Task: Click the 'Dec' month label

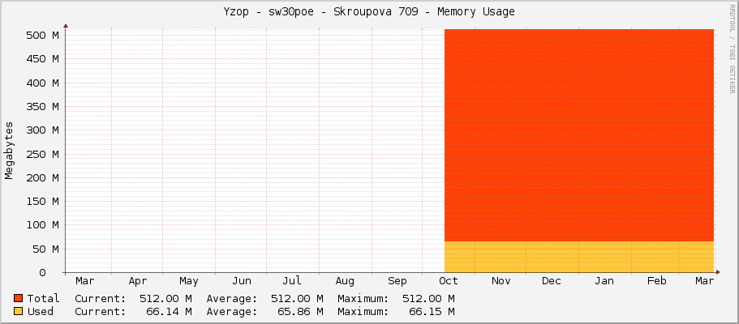Action: coord(552,281)
